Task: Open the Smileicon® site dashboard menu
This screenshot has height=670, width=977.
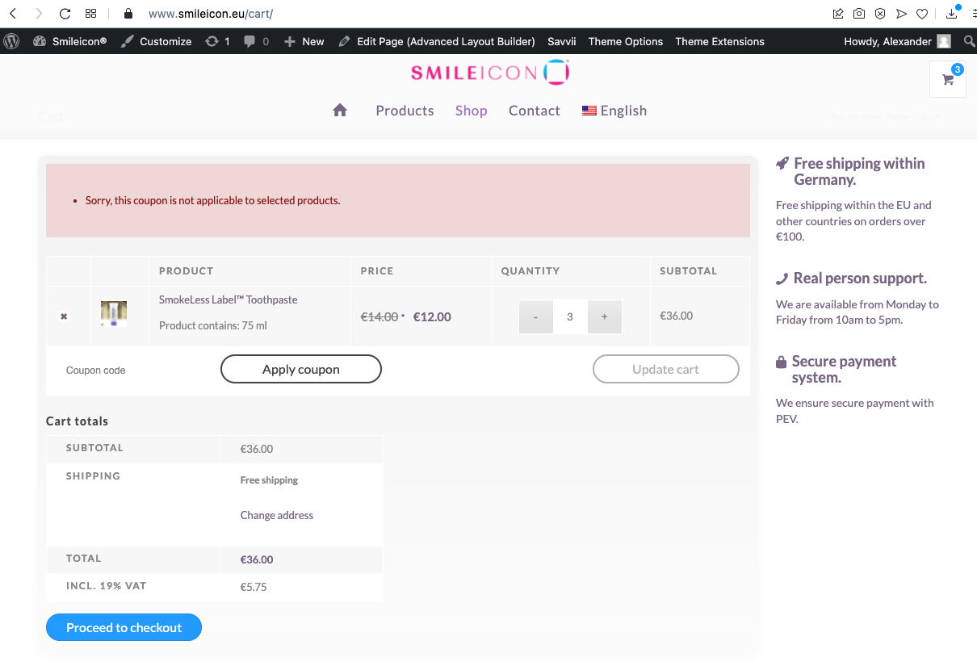Action: 69,41
